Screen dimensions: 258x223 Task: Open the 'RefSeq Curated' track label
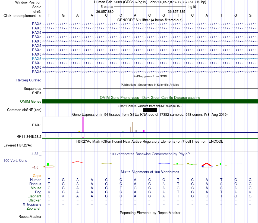(x=29, y=80)
